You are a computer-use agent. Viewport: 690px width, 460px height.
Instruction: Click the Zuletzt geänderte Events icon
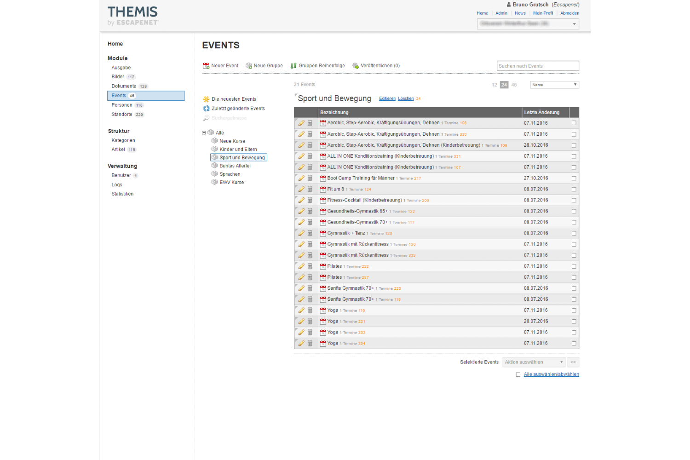(x=207, y=109)
